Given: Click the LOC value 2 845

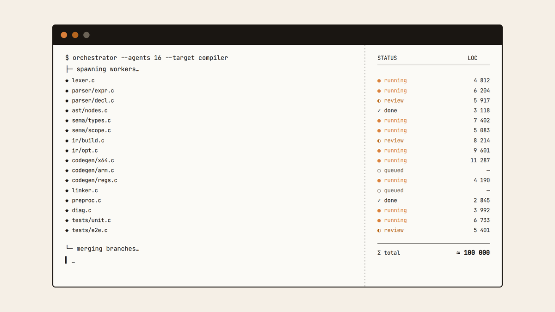Looking at the screenshot, I should pyautogui.click(x=481, y=201).
